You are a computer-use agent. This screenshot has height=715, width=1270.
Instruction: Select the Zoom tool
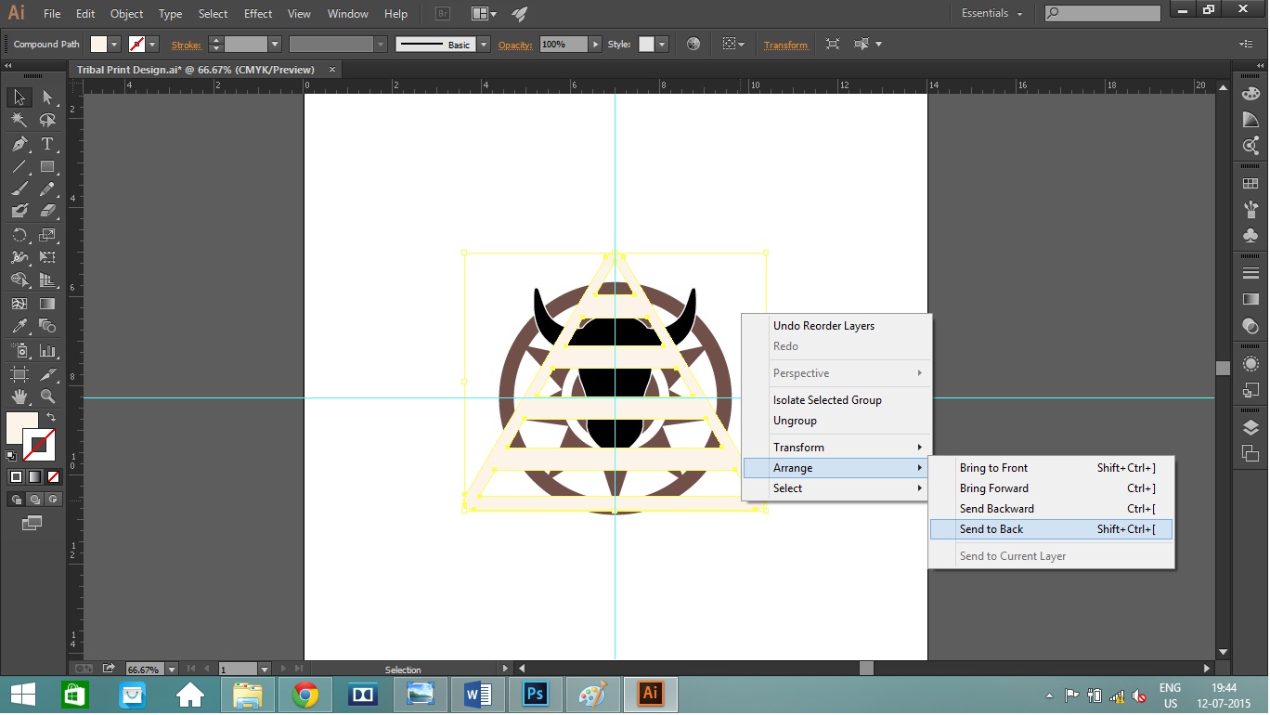click(x=47, y=397)
